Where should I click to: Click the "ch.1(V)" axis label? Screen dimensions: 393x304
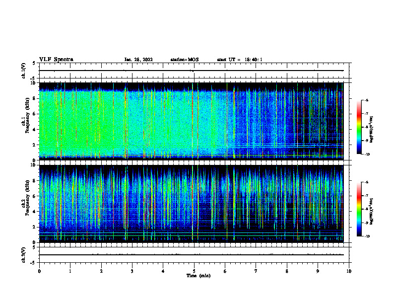point(23,71)
